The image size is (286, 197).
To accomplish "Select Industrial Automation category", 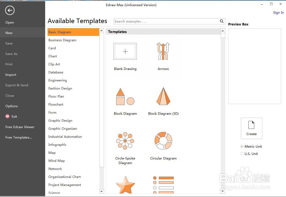I will 73,137.
